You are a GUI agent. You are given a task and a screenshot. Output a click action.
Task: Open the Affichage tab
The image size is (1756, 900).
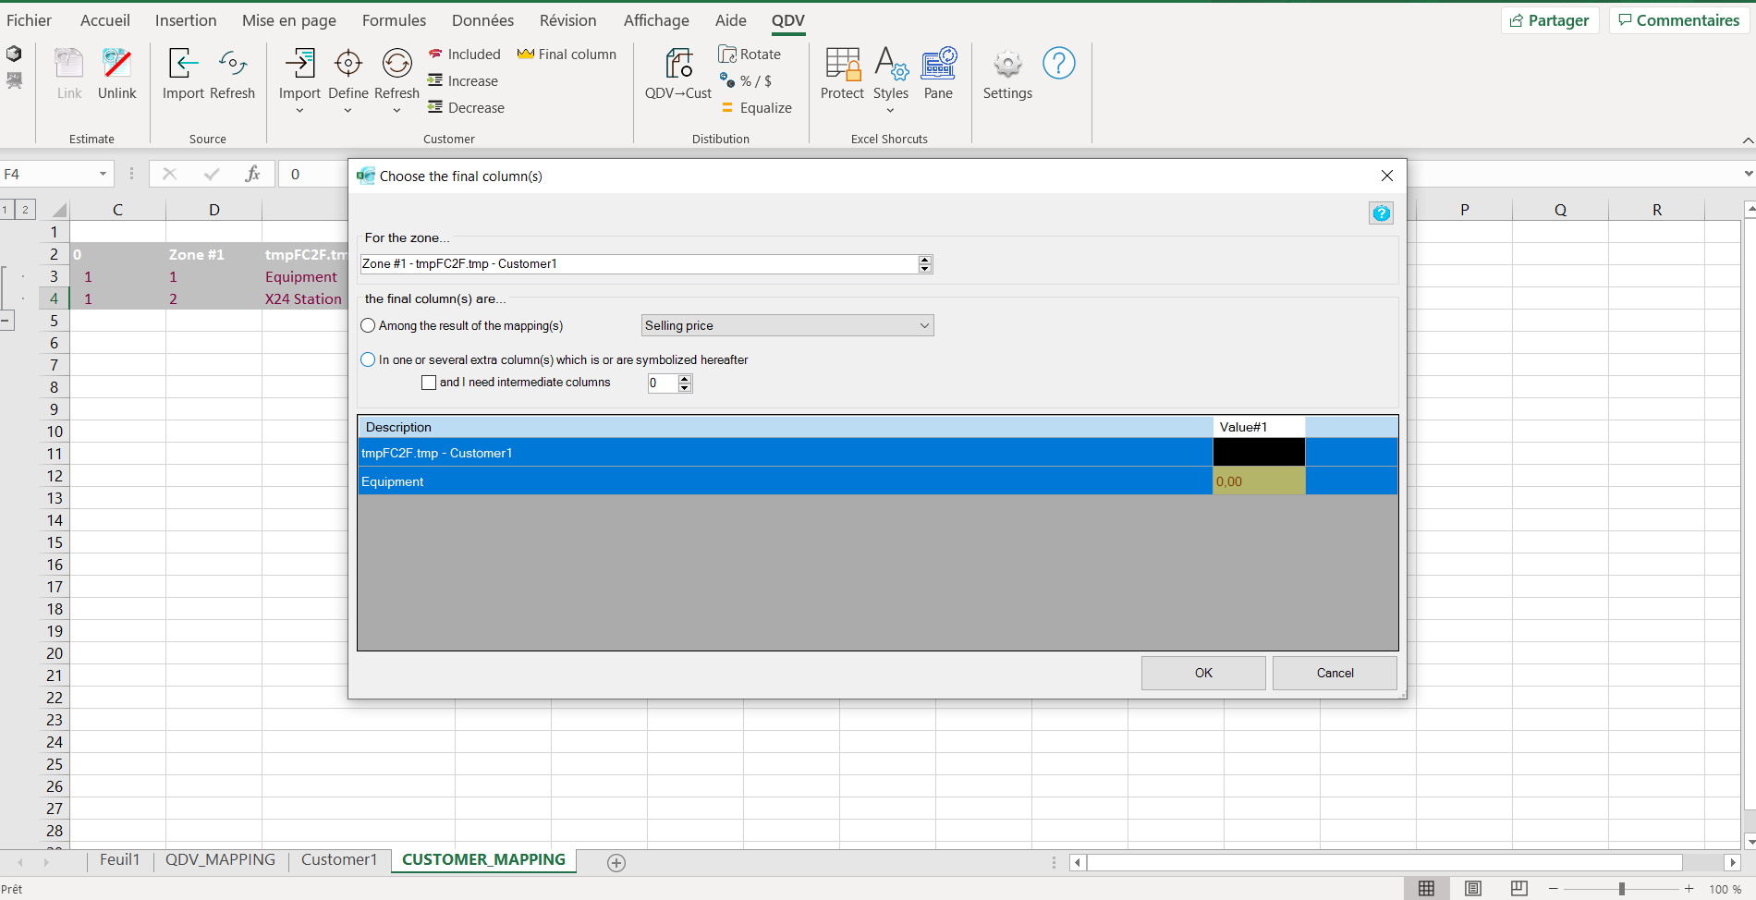point(656,20)
